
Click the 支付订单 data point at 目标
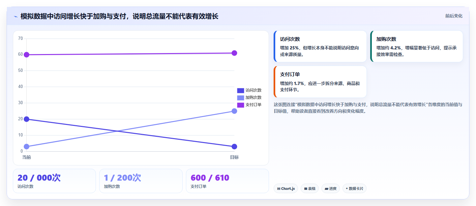tap(234, 53)
